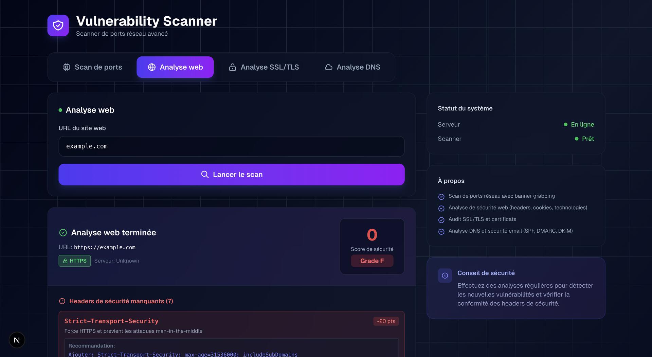Click the checkmark beside Analyse DNS et sécurité email
Image resolution: width=652 pixels, height=357 pixels.
pos(441,231)
